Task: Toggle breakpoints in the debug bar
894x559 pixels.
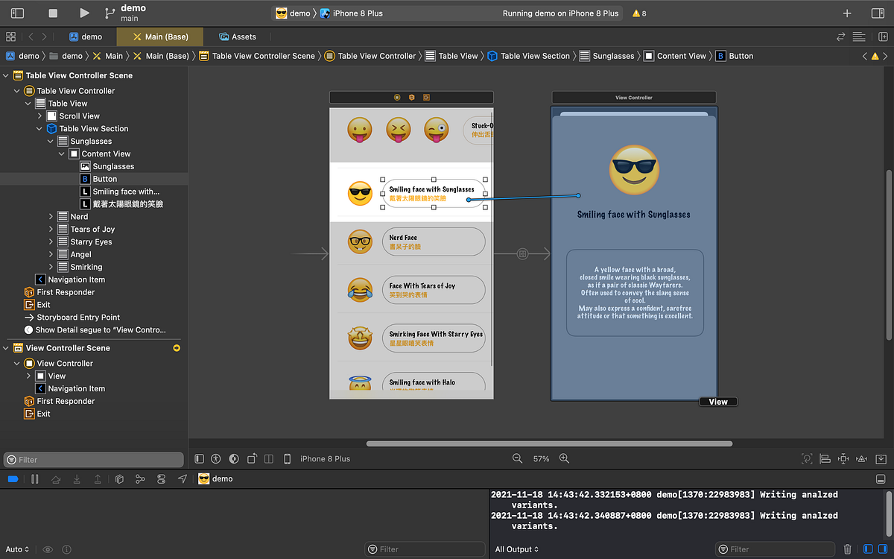Action: 12,479
